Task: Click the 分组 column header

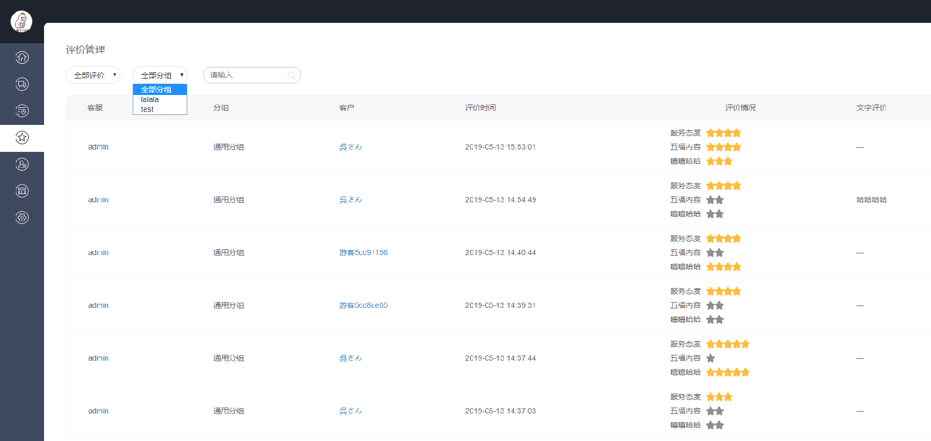Action: (221, 108)
